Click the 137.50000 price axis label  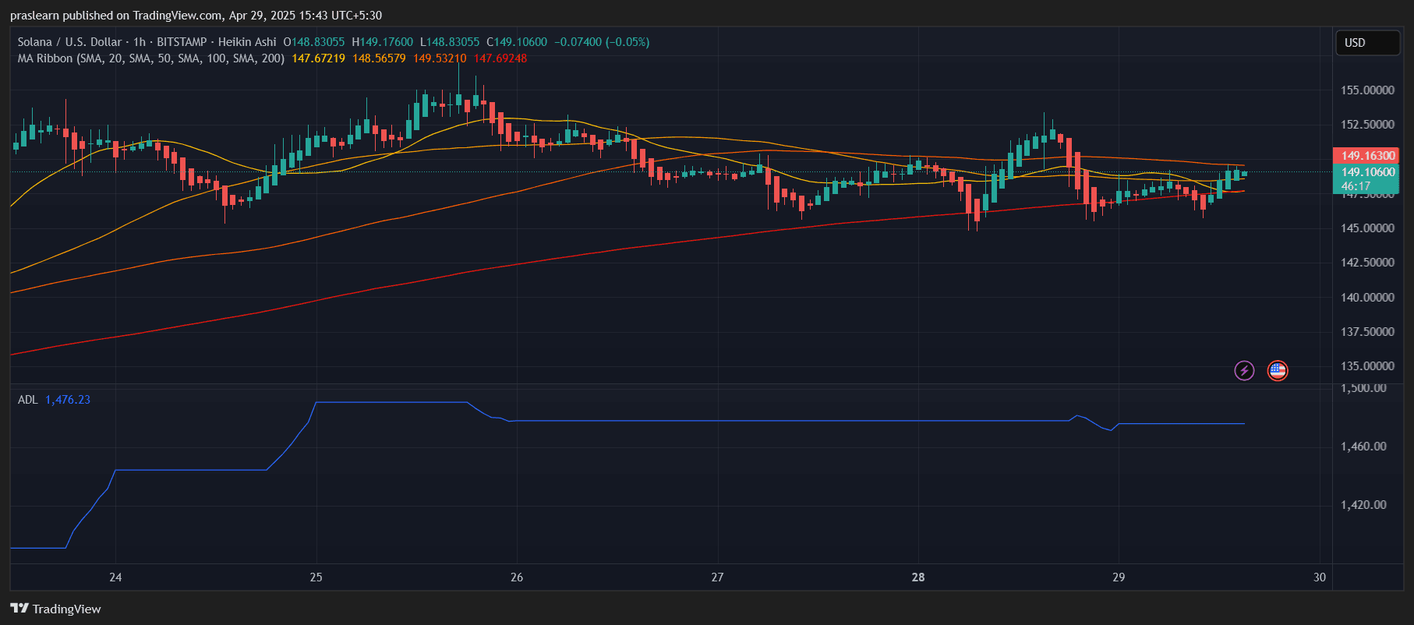[x=1367, y=332]
